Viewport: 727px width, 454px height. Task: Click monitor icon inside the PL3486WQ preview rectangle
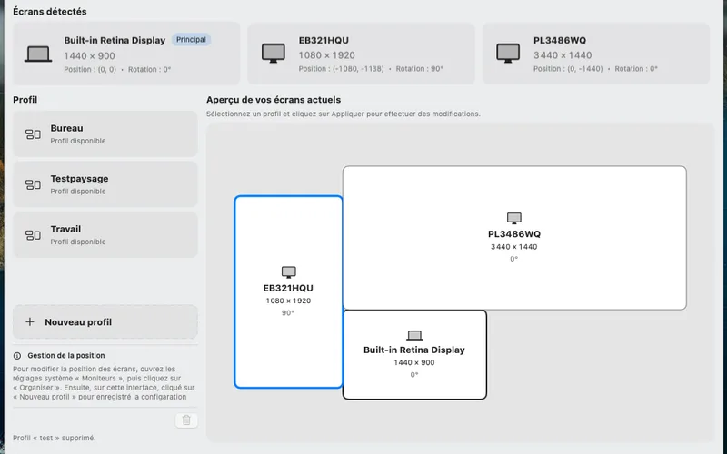tap(513, 218)
